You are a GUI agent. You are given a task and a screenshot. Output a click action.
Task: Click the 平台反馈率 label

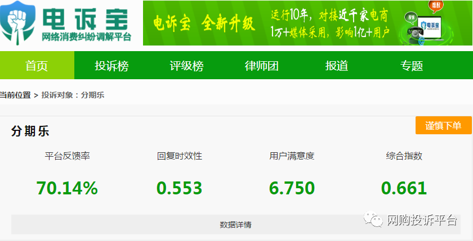click(67, 156)
